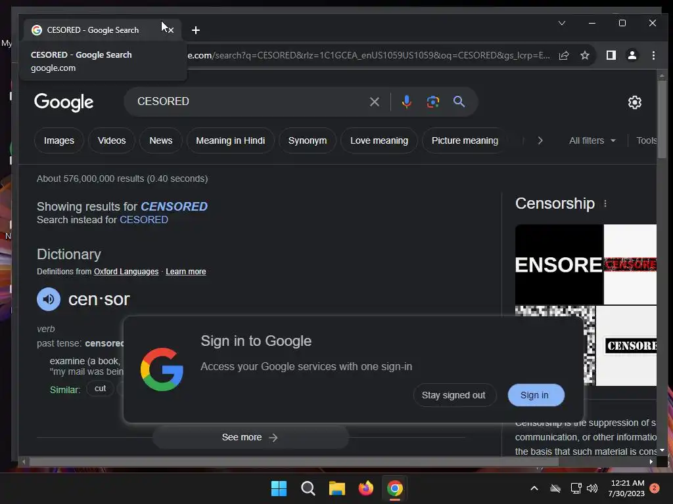The width and height of the screenshot is (673, 504).
Task: Click the horizontal scrollbar
Action: tap(294, 461)
